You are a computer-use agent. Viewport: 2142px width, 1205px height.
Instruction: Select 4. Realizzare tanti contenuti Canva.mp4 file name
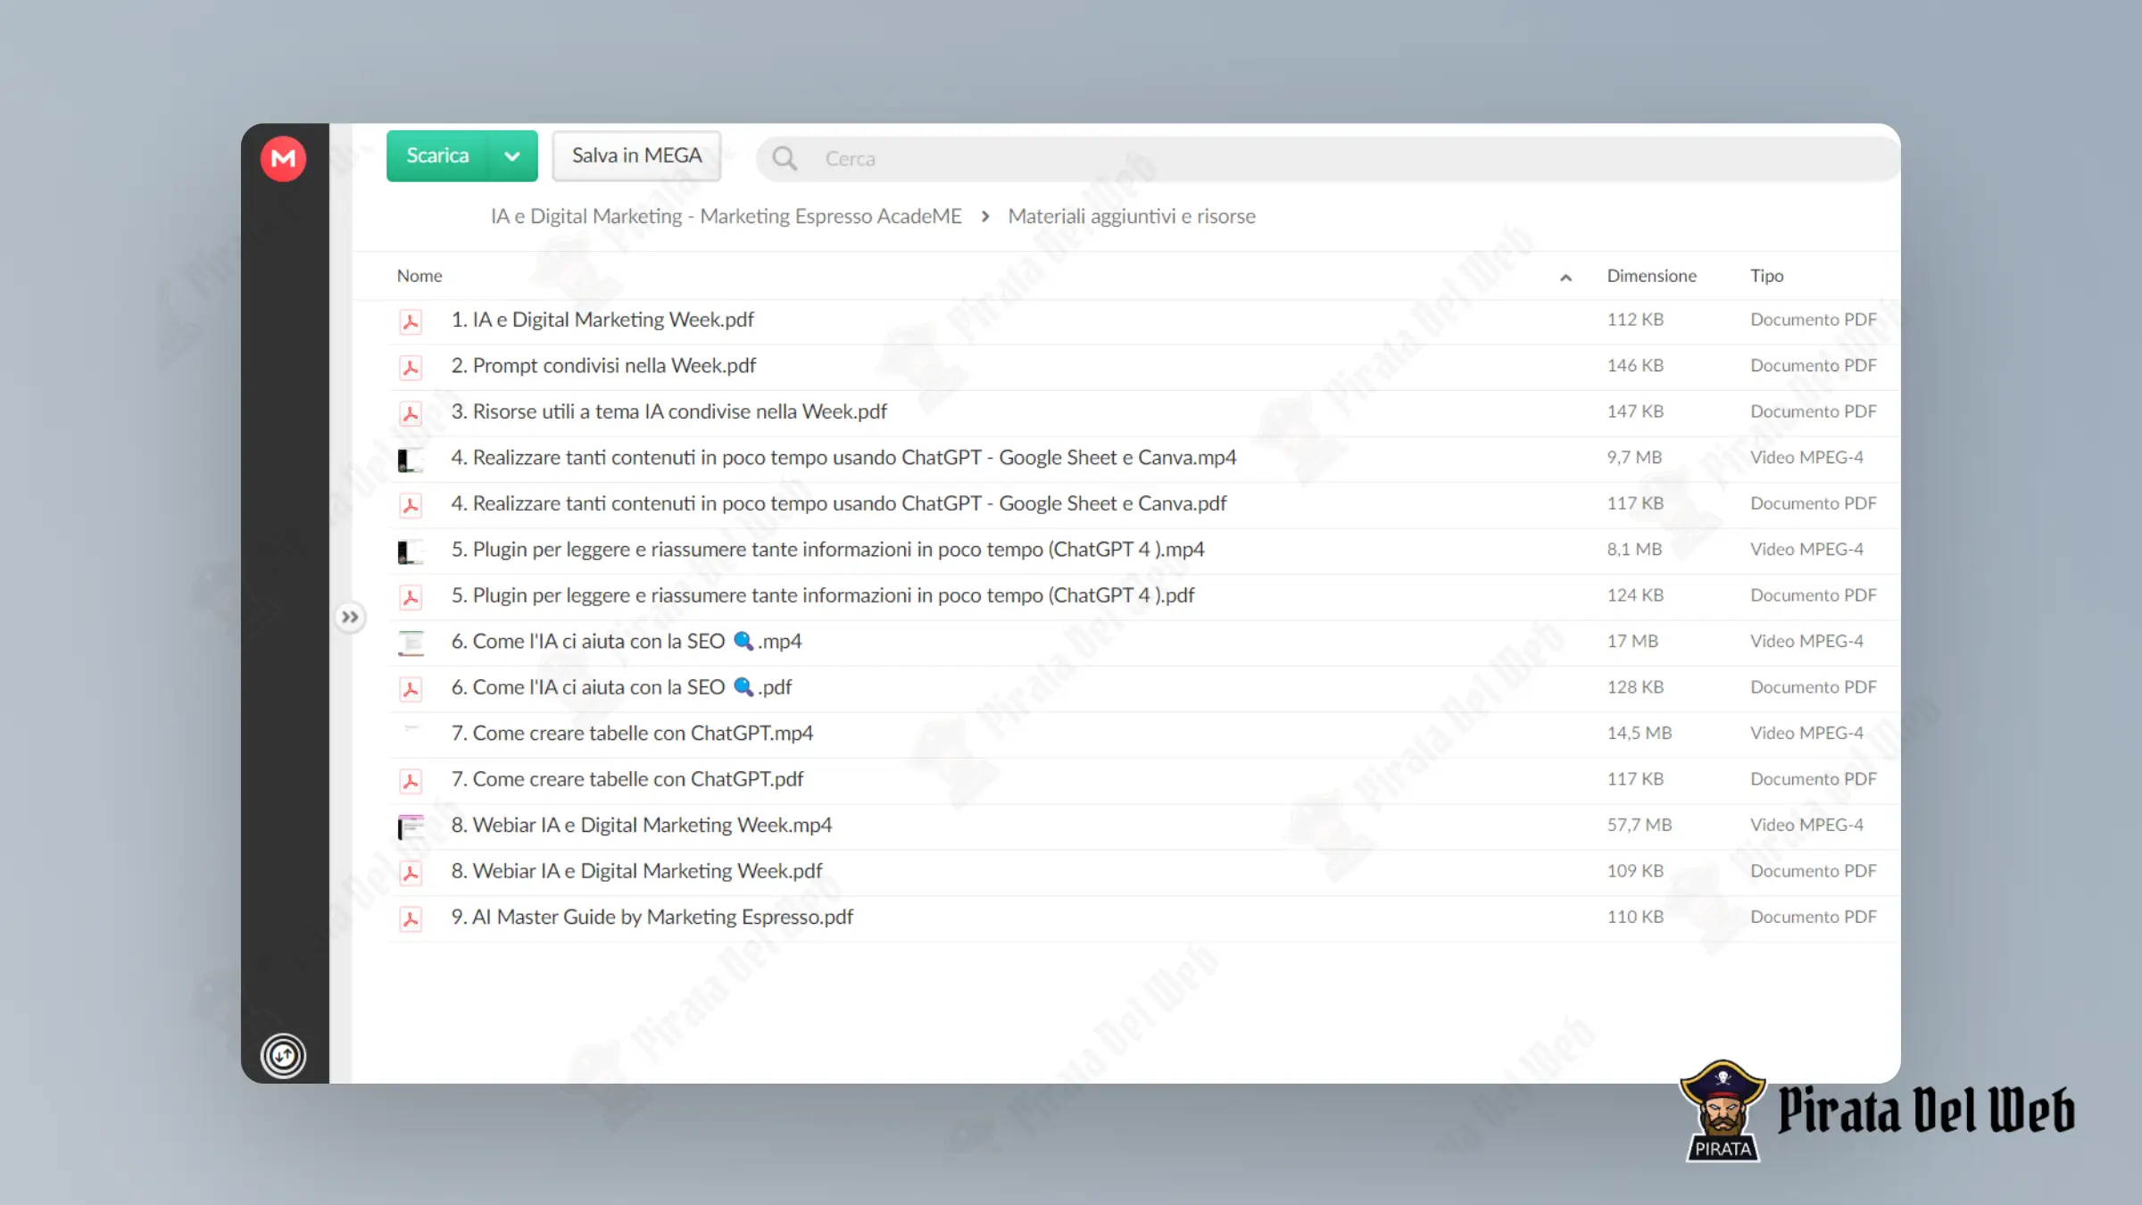pyautogui.click(x=843, y=457)
